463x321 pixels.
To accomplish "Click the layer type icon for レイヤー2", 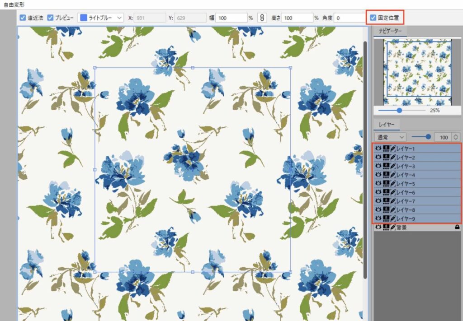I will (x=386, y=158).
